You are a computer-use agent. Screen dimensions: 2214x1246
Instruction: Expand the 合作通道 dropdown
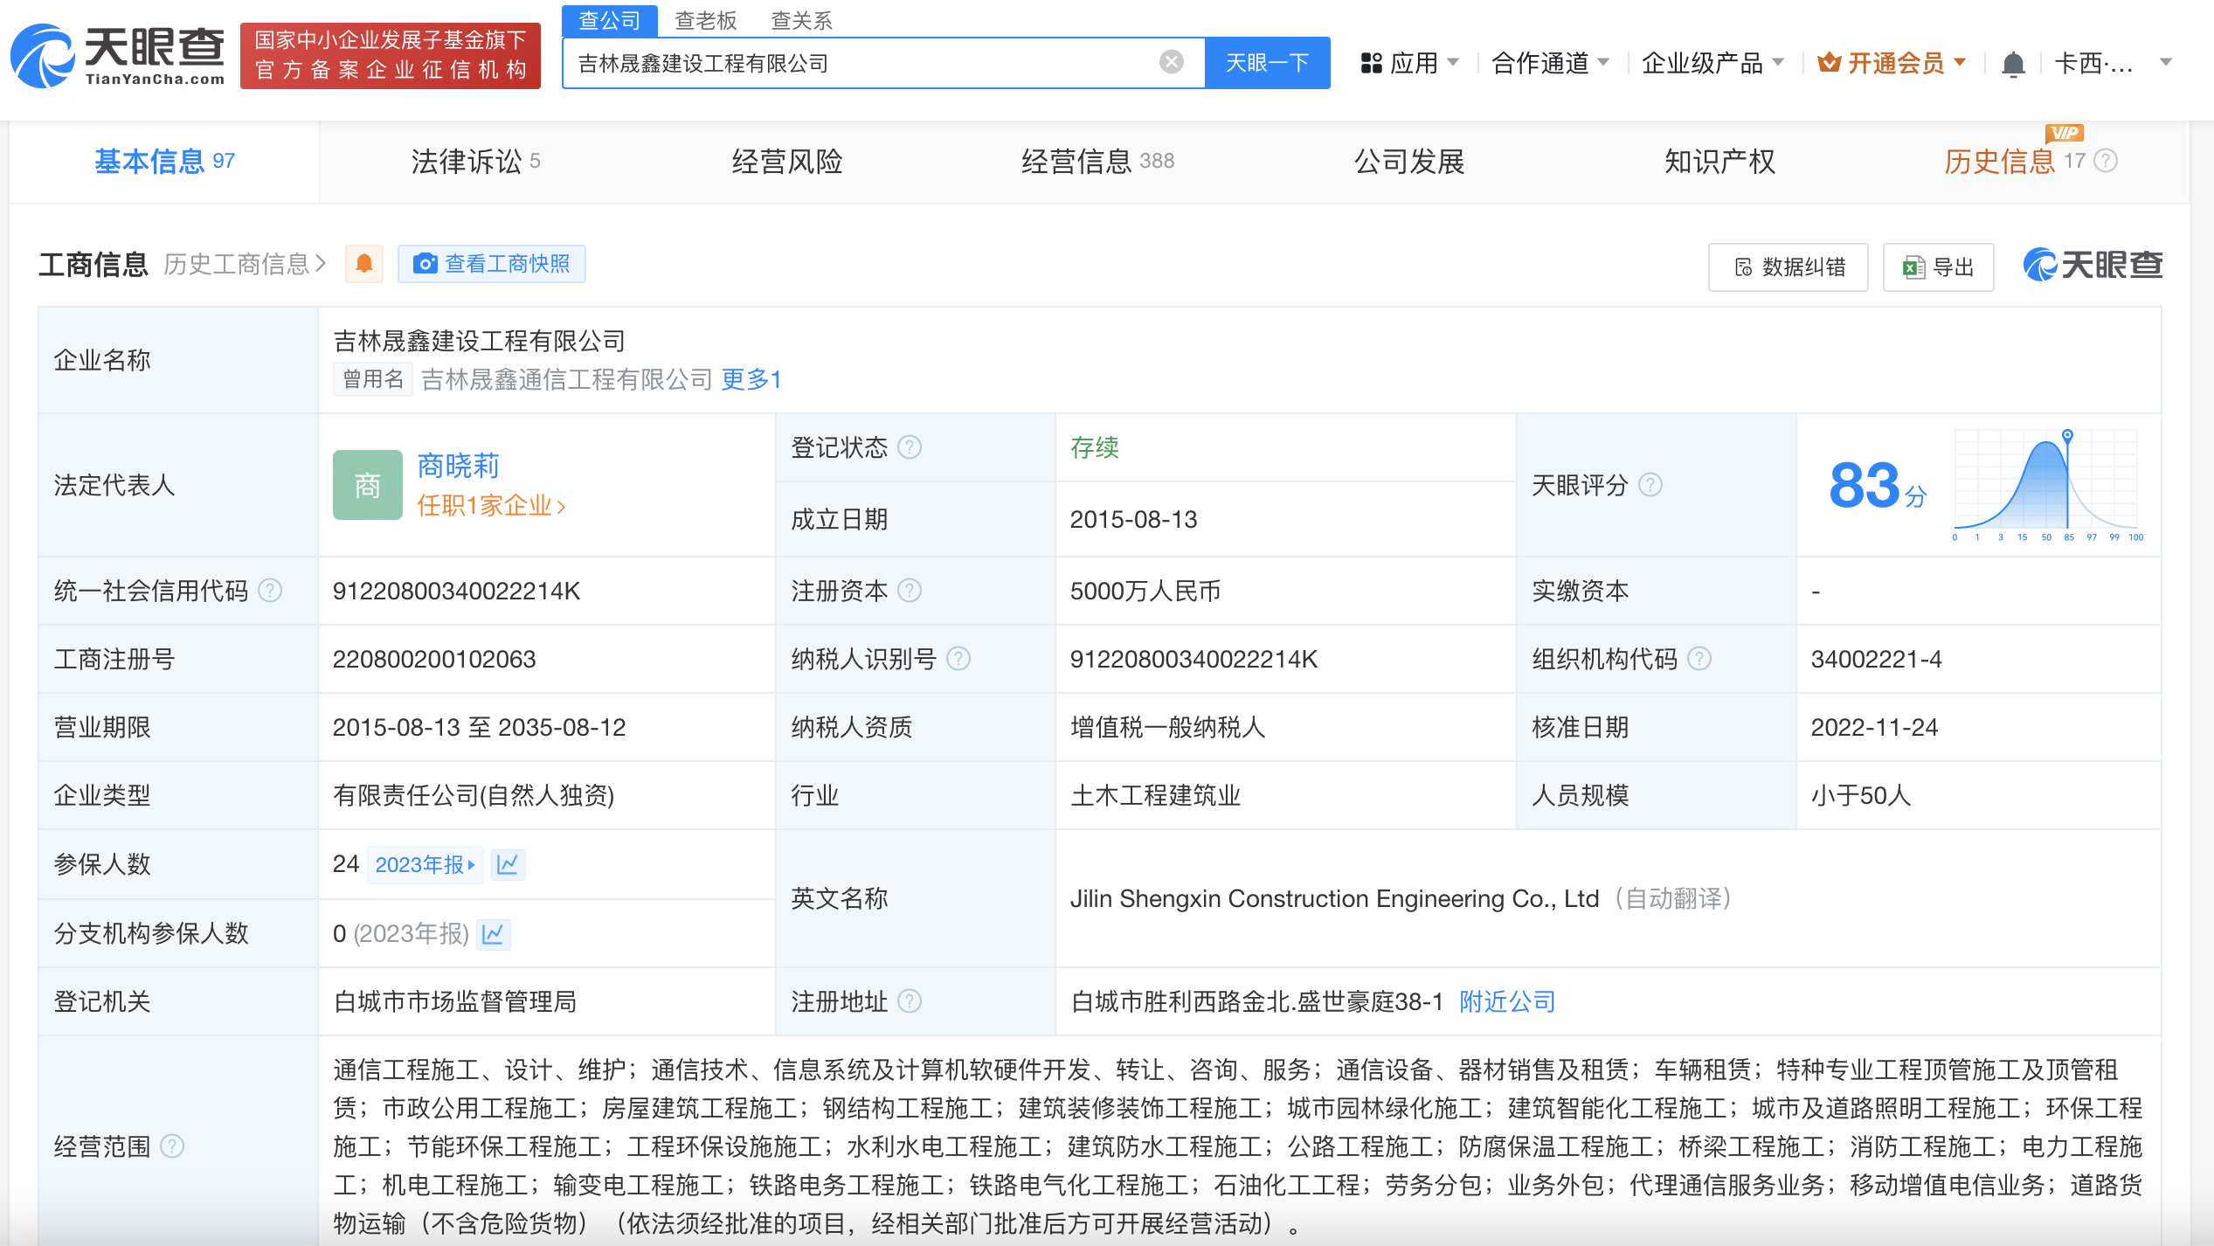coord(1551,63)
